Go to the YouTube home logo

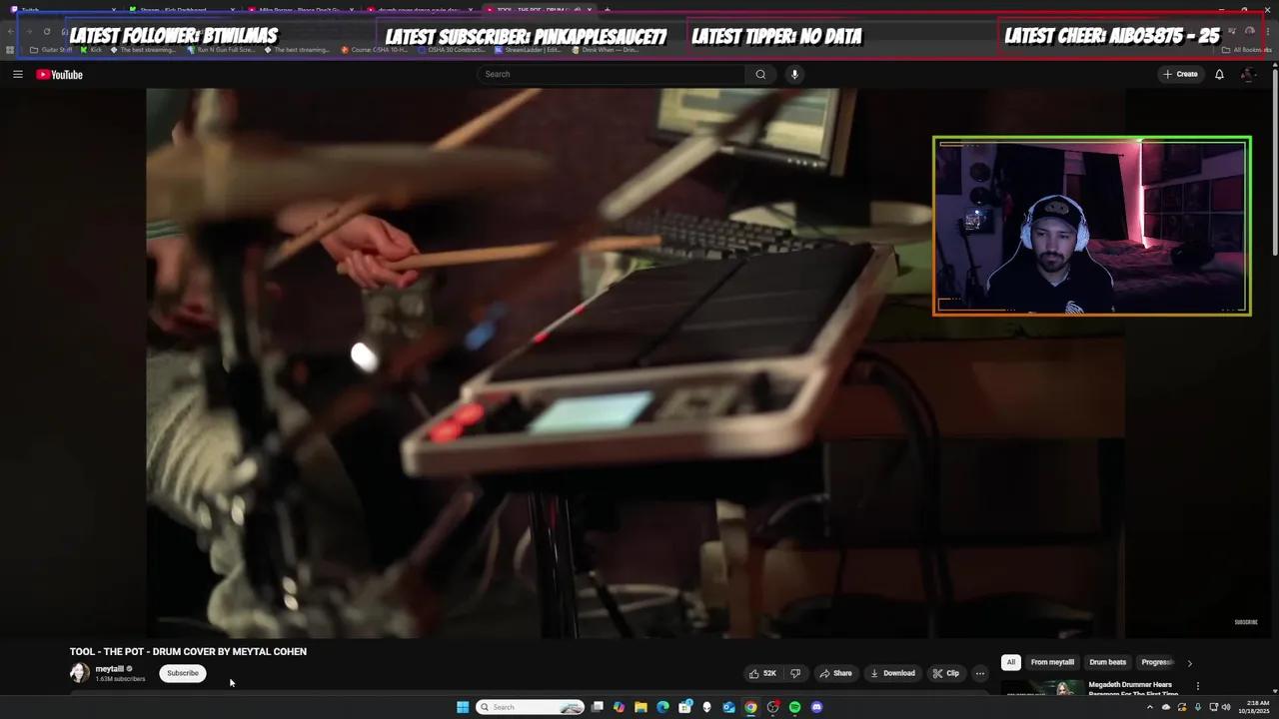point(59,74)
